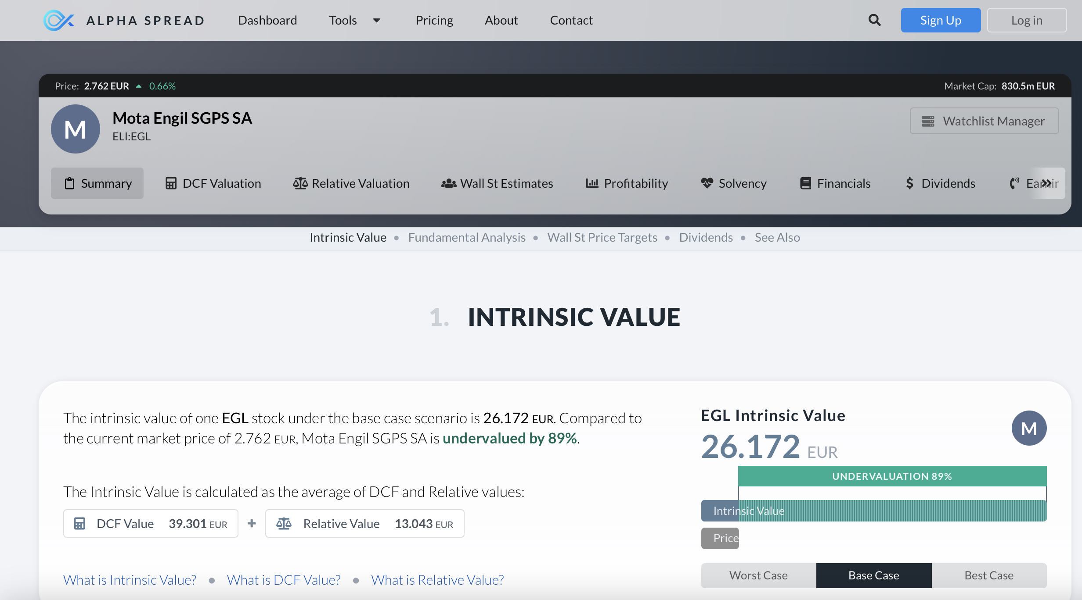Click the Financials book icon

click(x=805, y=183)
